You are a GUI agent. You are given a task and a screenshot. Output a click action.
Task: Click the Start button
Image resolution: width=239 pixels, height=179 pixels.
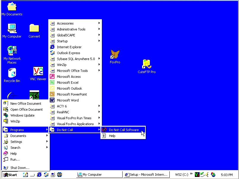pyautogui.click(x=10, y=175)
